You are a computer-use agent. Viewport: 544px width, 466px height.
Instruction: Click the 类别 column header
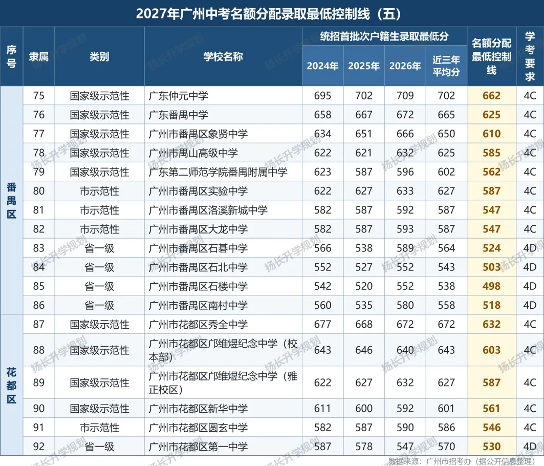(x=99, y=57)
